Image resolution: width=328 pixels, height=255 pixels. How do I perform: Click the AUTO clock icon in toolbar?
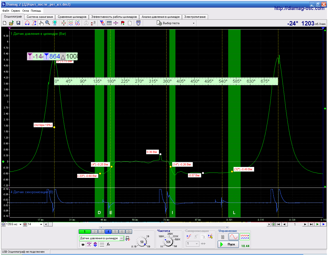138,23
